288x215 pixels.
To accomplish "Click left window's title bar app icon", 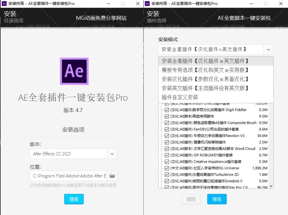I will [4, 3].
